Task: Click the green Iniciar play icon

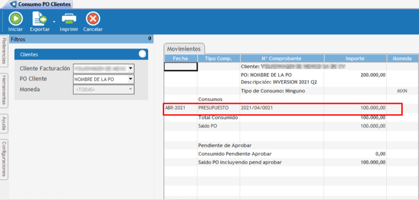Action: click(x=15, y=18)
